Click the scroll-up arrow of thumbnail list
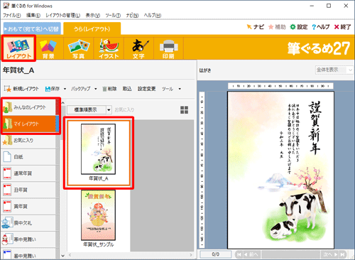This screenshot has height=260, width=355. [63, 103]
